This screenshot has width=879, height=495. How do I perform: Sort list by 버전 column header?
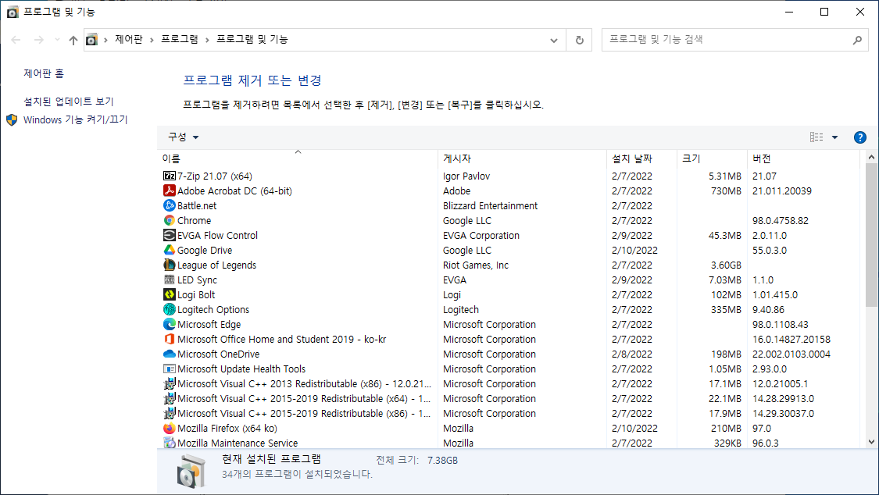click(803, 158)
